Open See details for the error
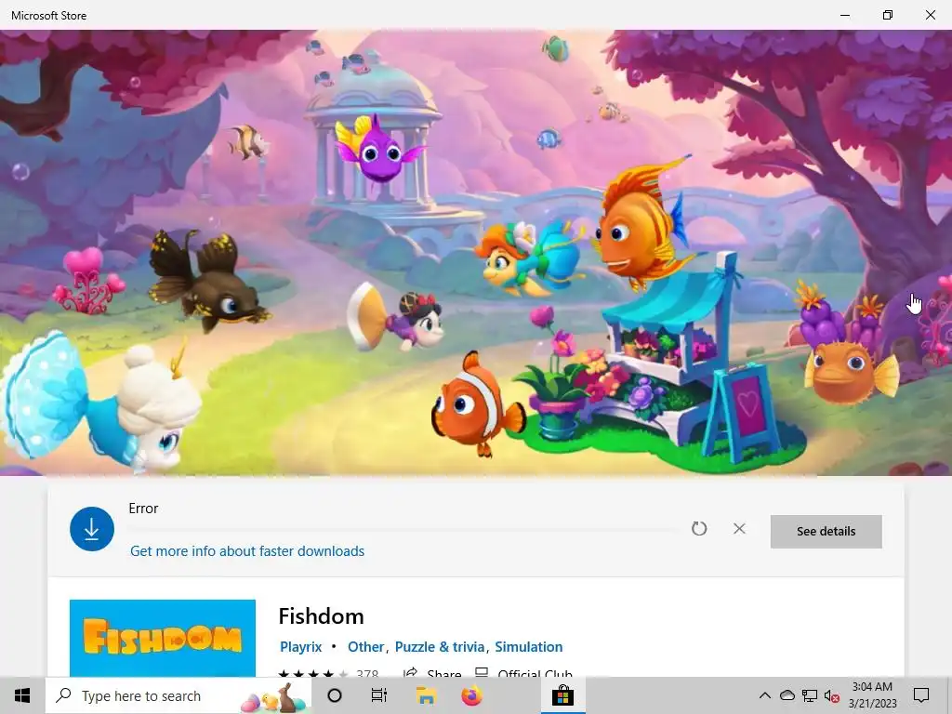 826,531
